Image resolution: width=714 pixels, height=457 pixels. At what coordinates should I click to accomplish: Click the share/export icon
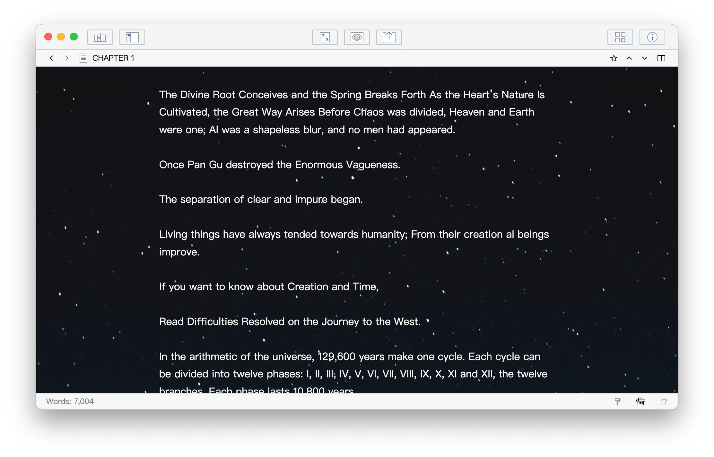click(x=389, y=37)
